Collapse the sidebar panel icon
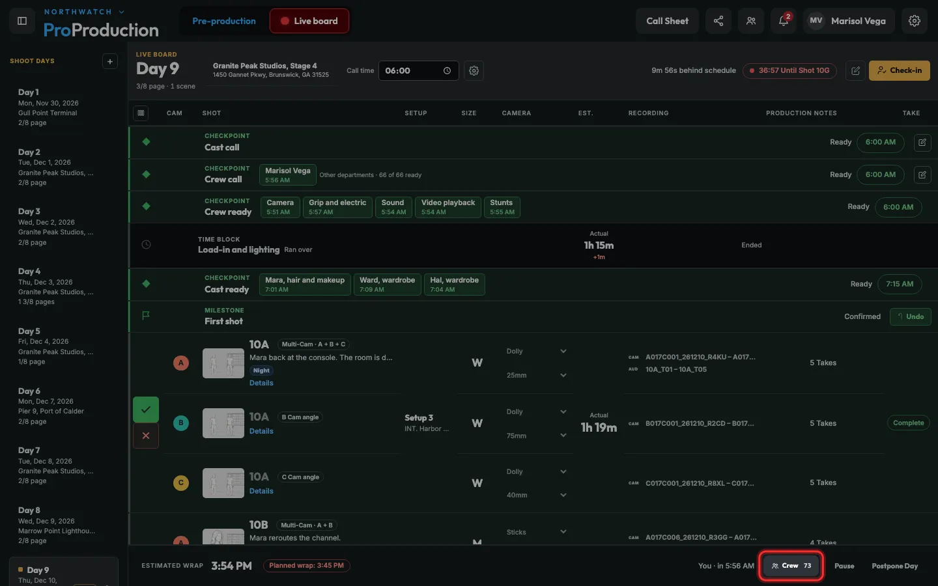 (x=21, y=21)
